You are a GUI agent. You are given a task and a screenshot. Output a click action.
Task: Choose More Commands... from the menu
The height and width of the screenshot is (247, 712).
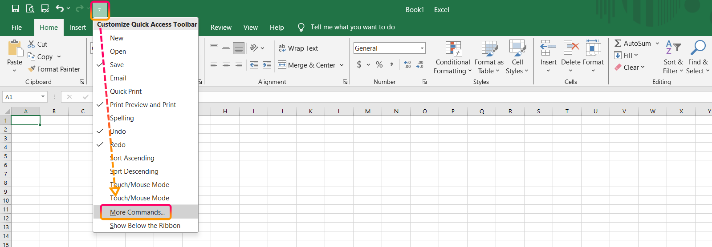[146, 212]
